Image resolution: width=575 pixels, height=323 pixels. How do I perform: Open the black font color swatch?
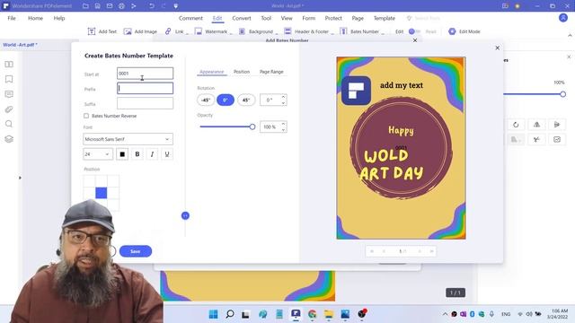tap(122, 154)
